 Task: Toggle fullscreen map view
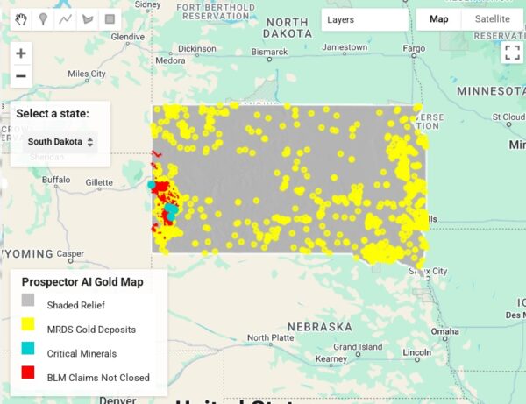(512, 53)
